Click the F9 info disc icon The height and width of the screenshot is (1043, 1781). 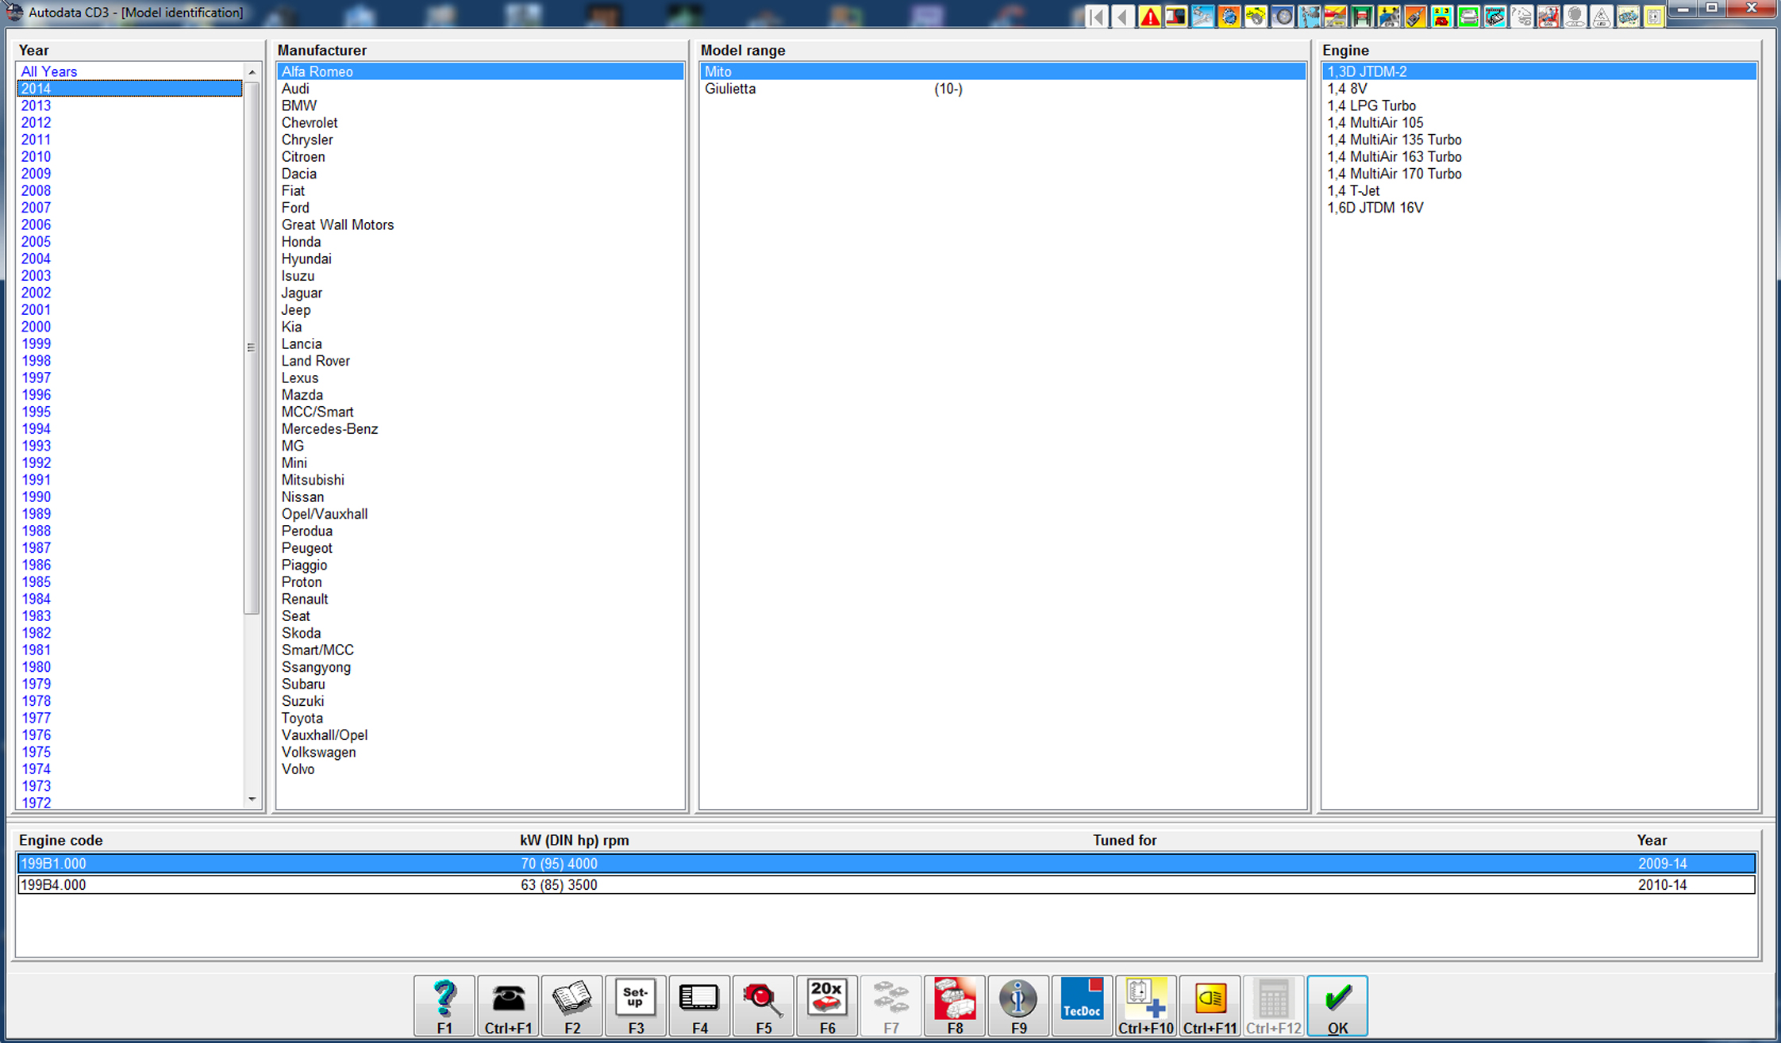click(x=1018, y=1005)
